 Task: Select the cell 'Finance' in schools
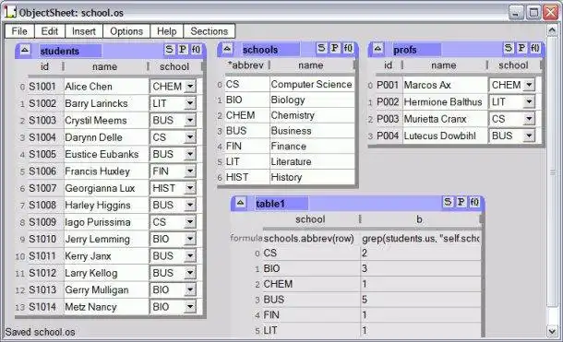tap(312, 147)
